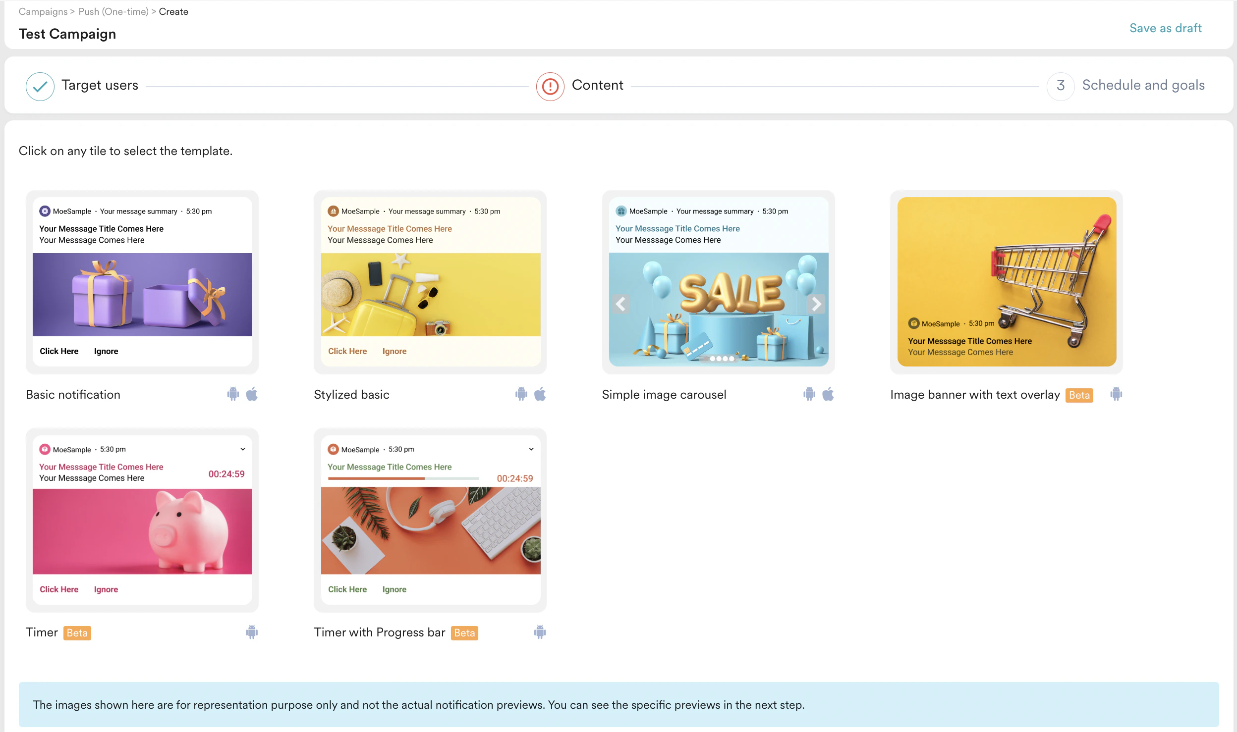Click the Android icon beside Image banner template
Screen dimensions: 1237x732
pos(1116,394)
